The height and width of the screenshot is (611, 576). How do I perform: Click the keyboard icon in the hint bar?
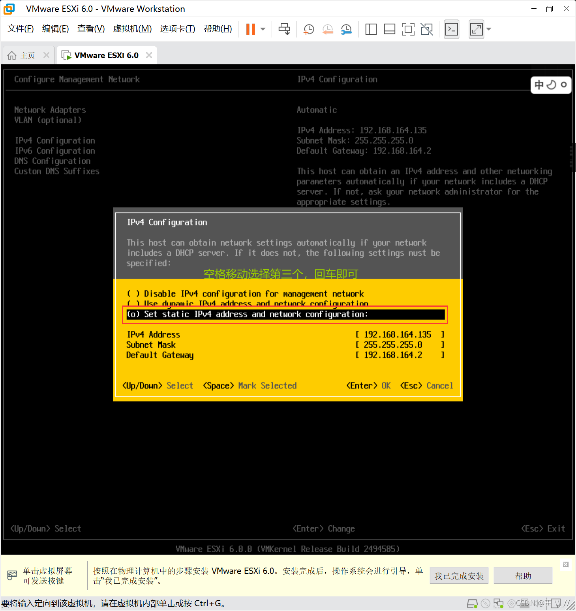(12, 575)
